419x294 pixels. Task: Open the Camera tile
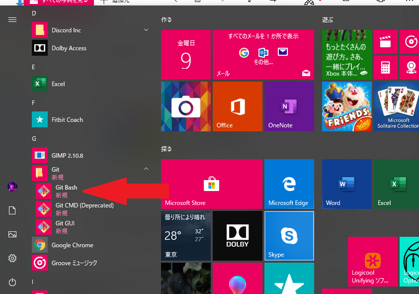186,106
